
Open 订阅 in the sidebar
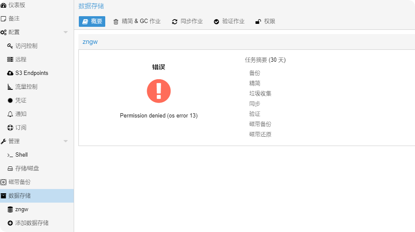pos(21,128)
